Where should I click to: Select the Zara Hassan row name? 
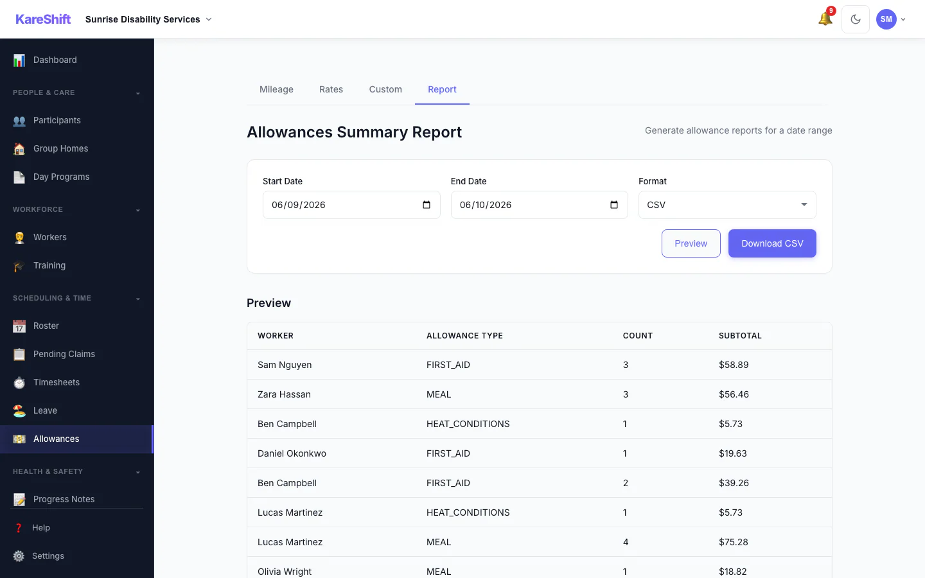click(x=284, y=394)
